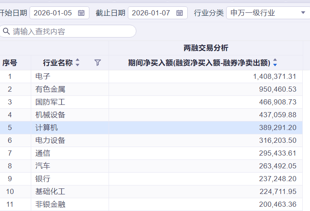Viewport: 310px width, 211px height.
Task: Click the value 263,492.05
Action: (x=278, y=166)
